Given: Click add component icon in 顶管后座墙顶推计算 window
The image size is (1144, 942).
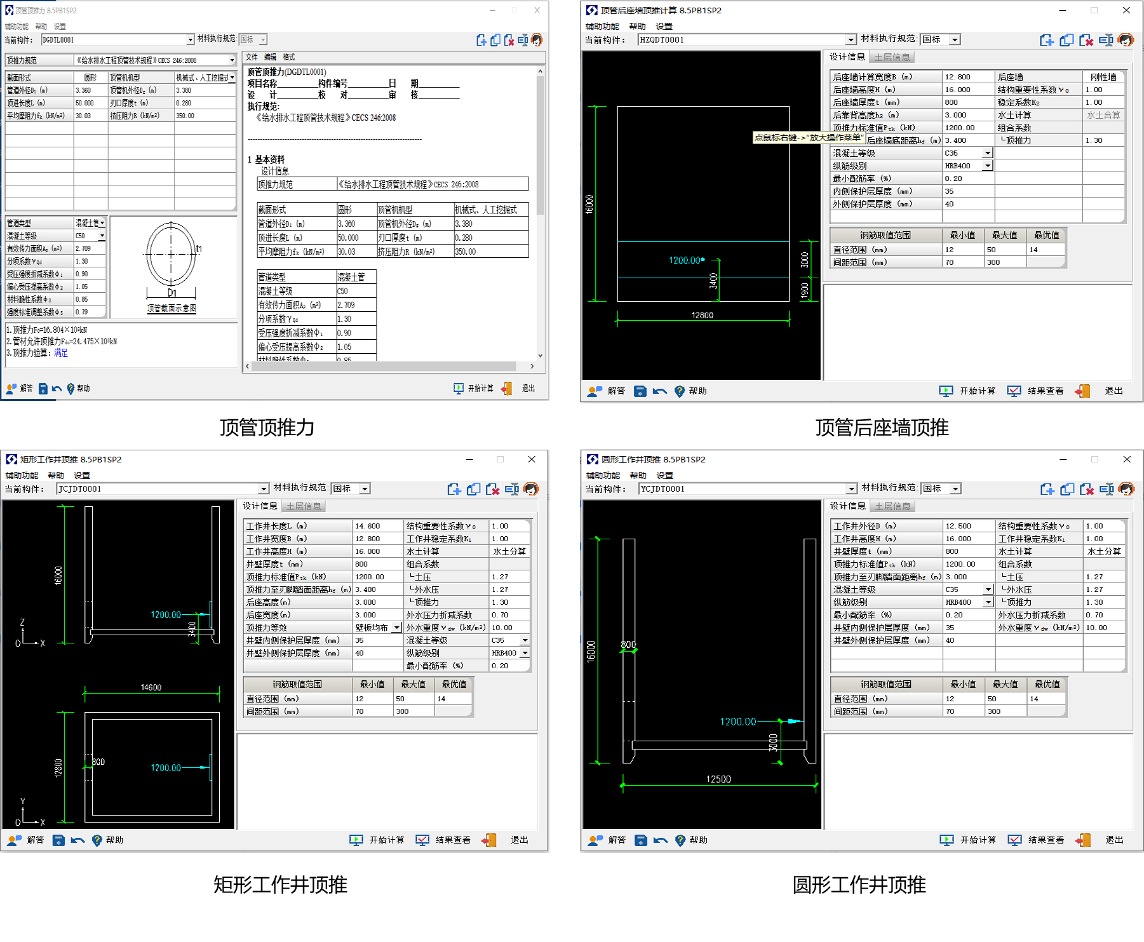Looking at the screenshot, I should pos(1046,40).
